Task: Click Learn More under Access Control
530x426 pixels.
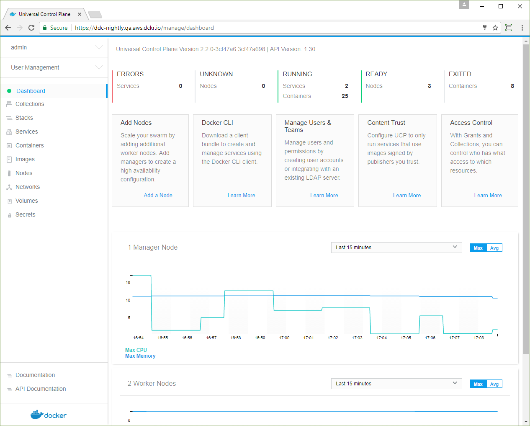Action: (x=488, y=196)
